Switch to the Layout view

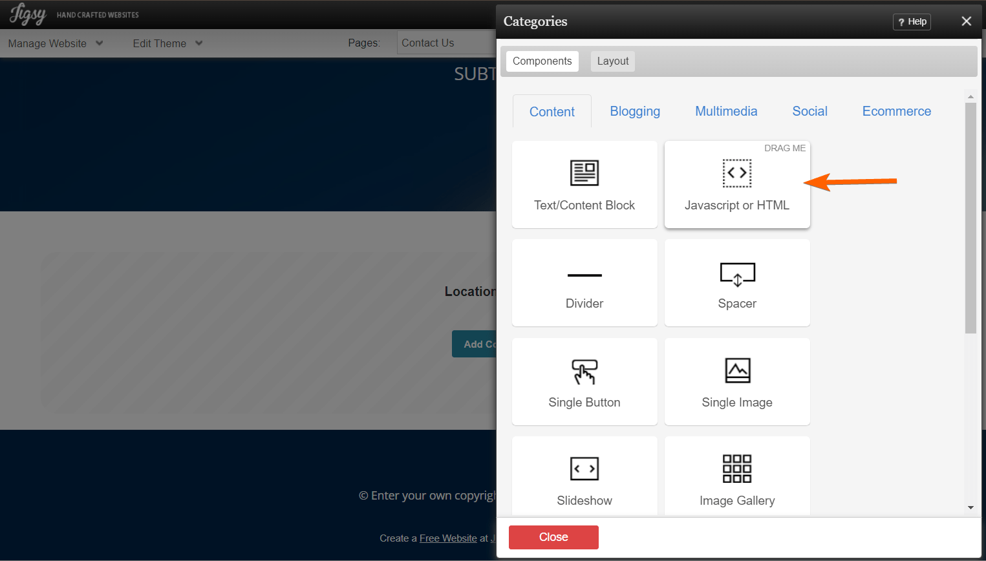point(612,61)
